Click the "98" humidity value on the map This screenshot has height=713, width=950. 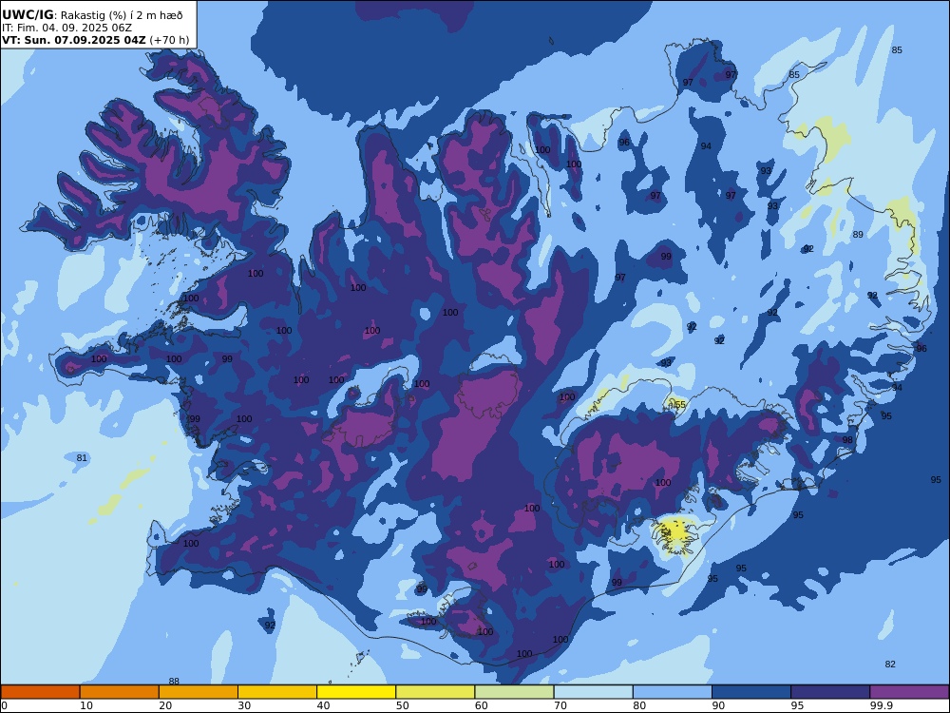click(847, 440)
